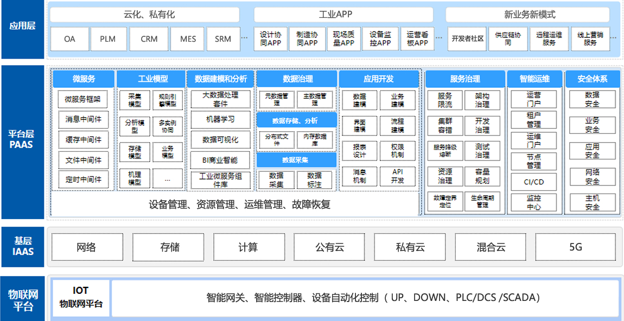Screen dimensions: 624x321
Task: Click the 监控中心 box
Action: 534,202
